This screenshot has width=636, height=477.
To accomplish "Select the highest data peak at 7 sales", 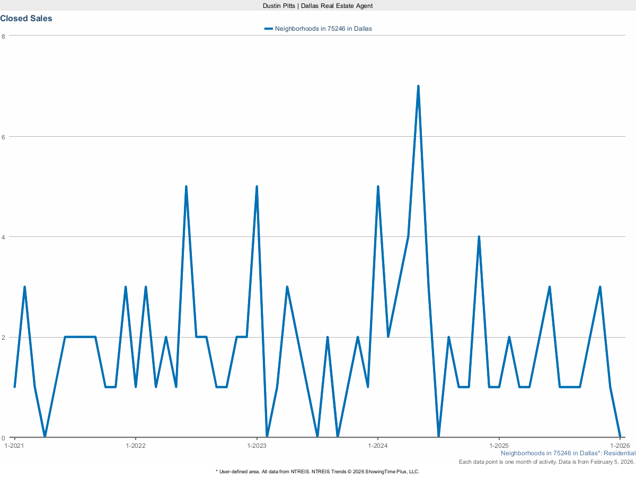I will click(x=418, y=86).
